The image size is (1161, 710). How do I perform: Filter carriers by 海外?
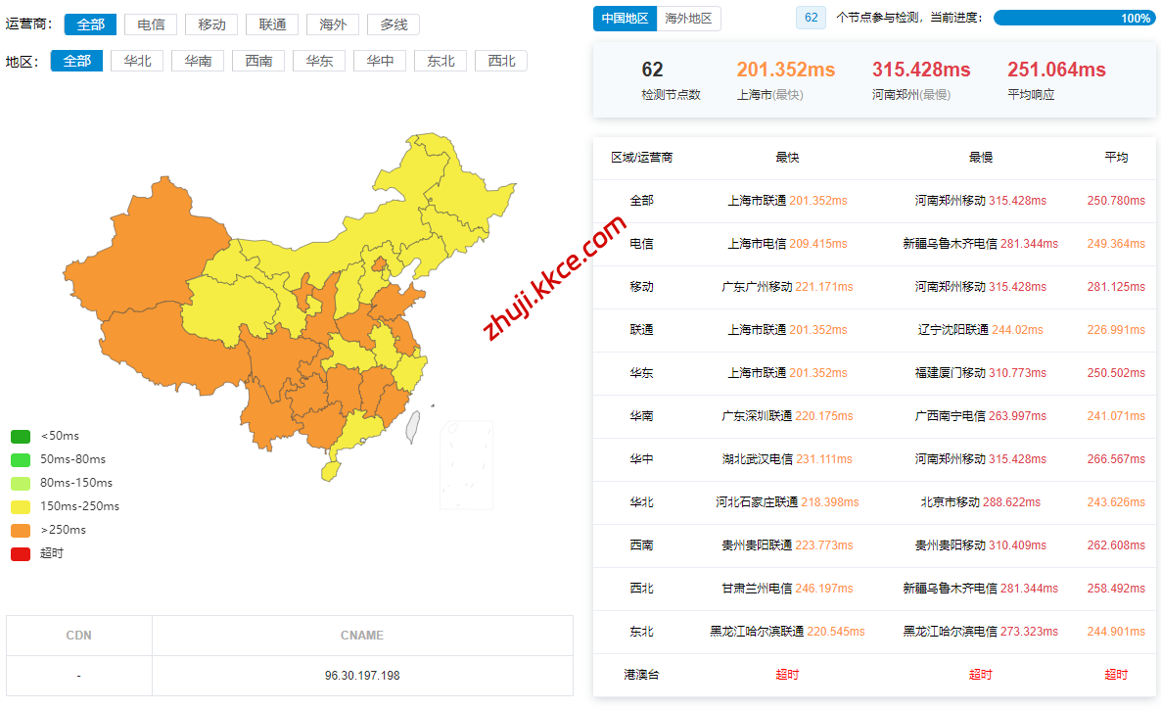(333, 24)
